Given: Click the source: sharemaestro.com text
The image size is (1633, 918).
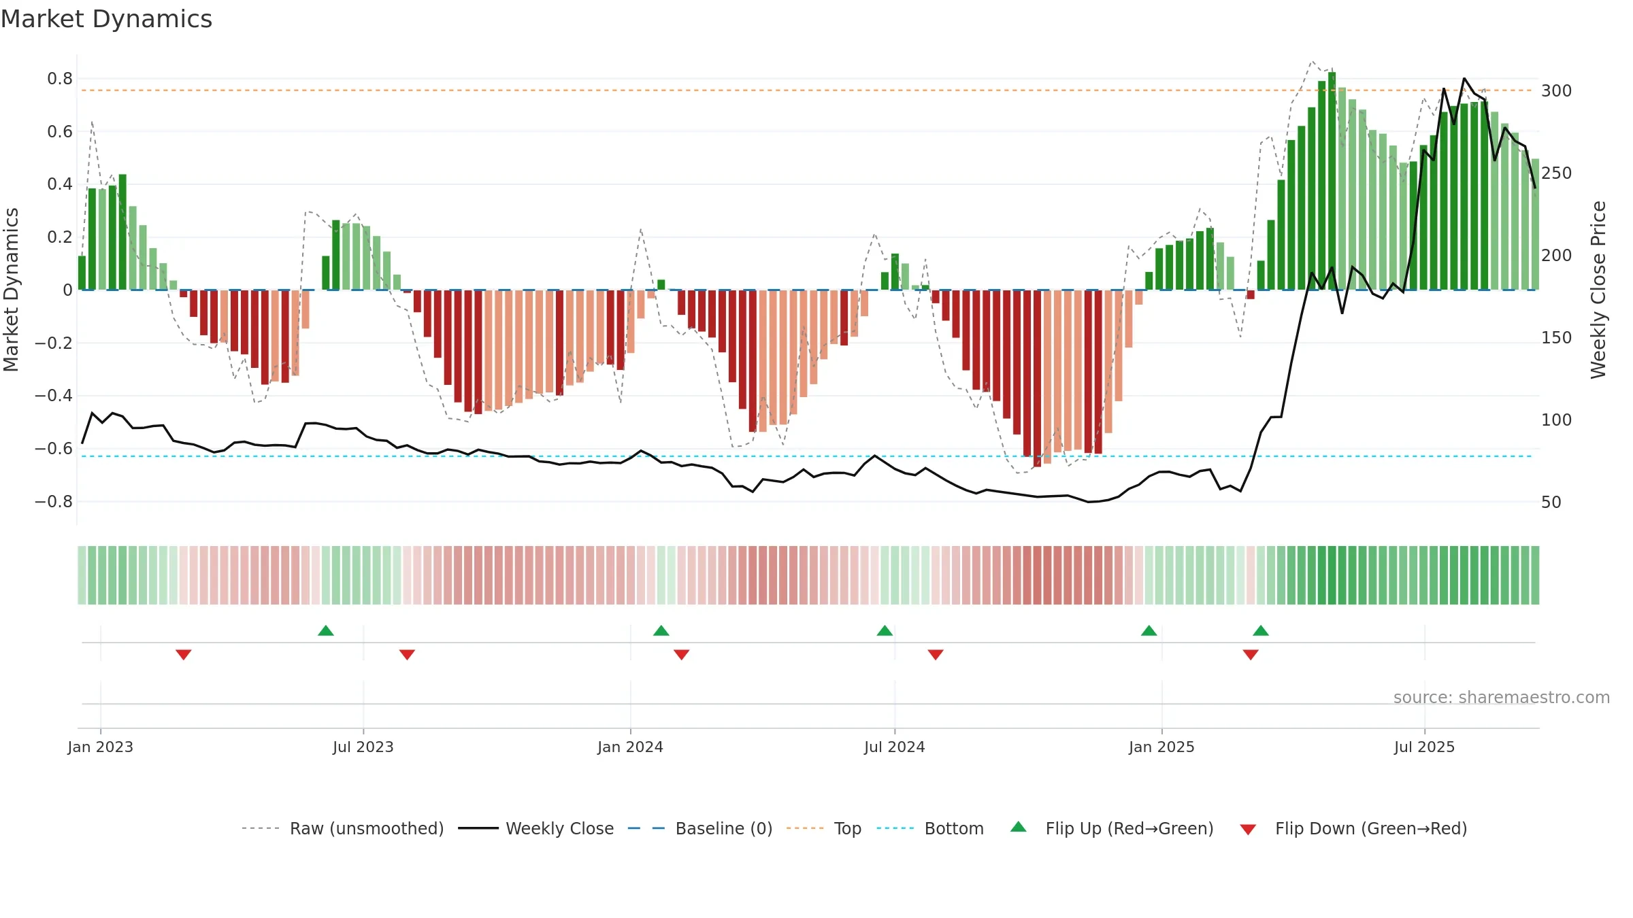Looking at the screenshot, I should point(1502,697).
